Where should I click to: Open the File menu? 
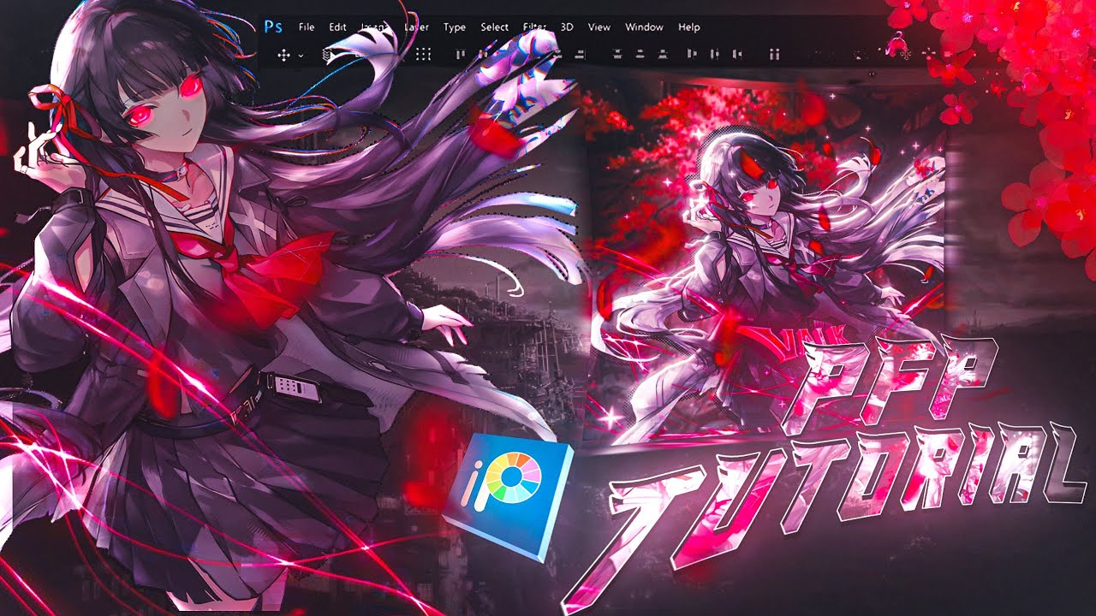(307, 27)
